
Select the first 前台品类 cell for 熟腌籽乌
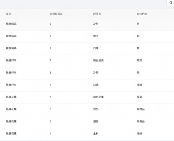[x=98, y=60]
